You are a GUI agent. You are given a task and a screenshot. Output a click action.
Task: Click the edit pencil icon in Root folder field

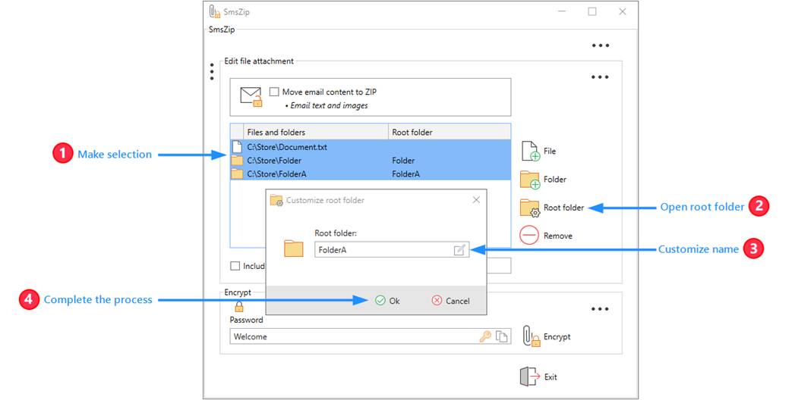click(459, 250)
